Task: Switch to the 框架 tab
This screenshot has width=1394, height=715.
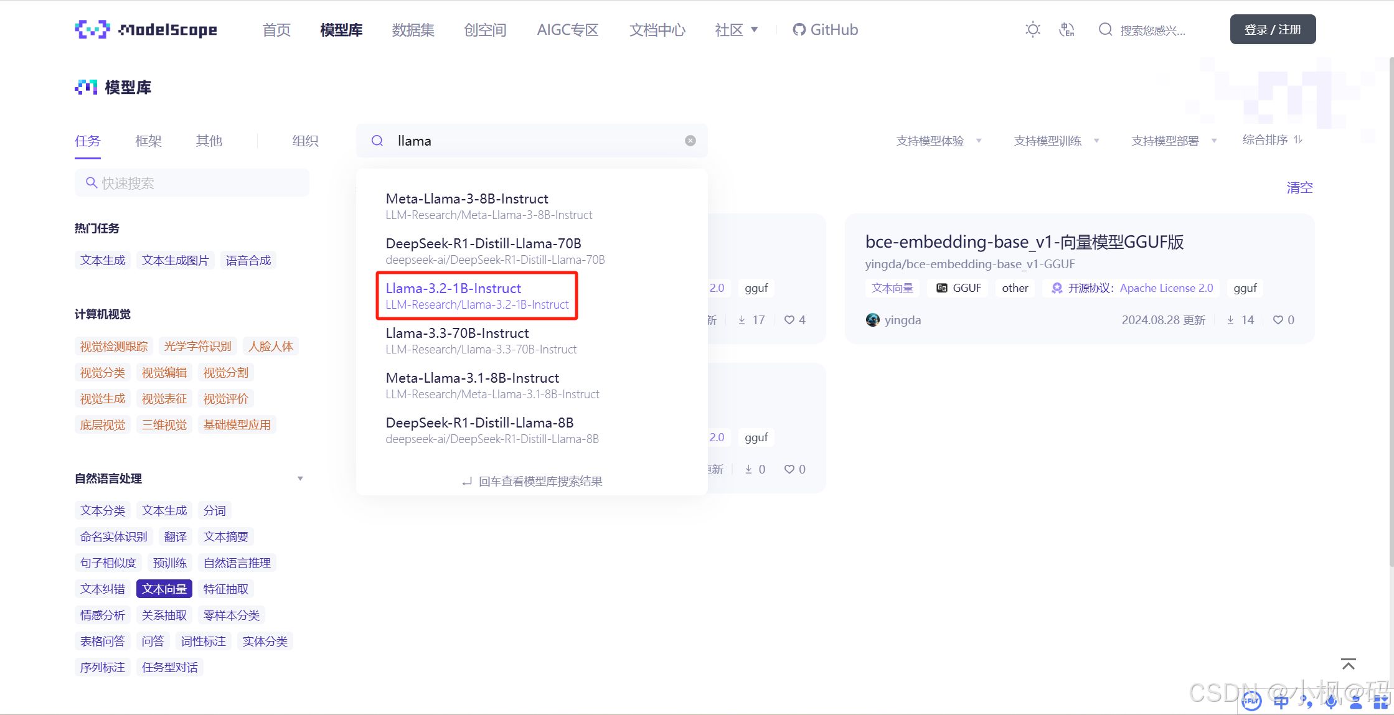Action: 148,141
